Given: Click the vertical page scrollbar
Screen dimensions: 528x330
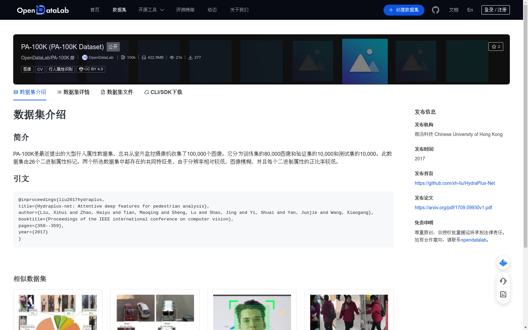Looking at the screenshot, I should [525, 125].
